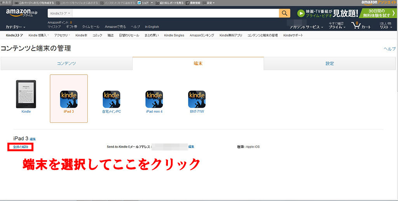This screenshot has height=201, width=398.
Task: Open the 紹介料レポートを見る report chart icon
Action: (157, 3)
